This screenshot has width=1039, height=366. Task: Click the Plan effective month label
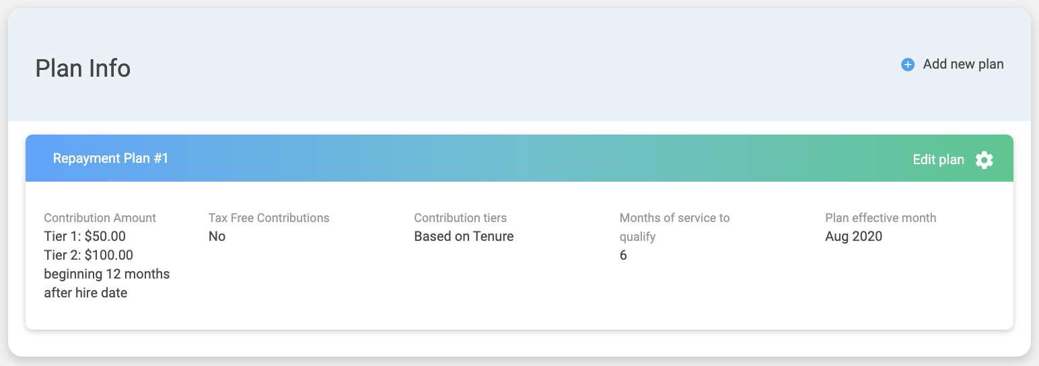click(880, 218)
